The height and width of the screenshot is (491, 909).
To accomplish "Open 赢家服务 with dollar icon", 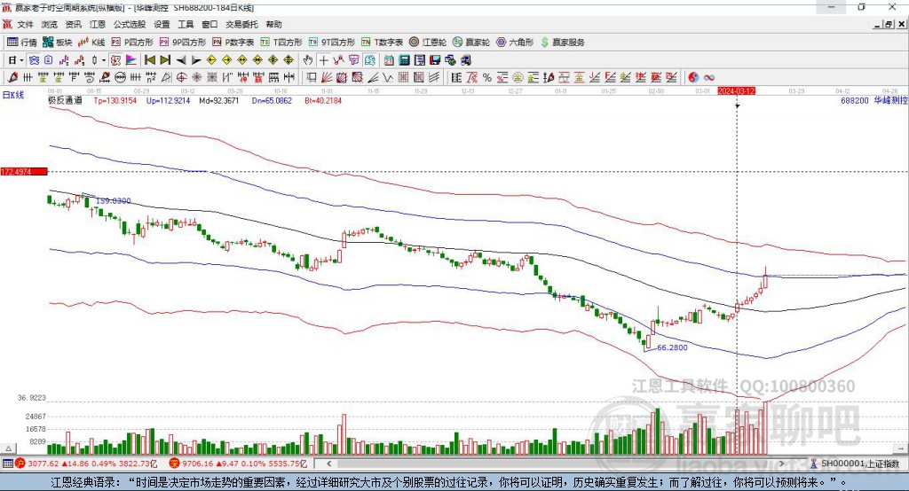I will 562,43.
